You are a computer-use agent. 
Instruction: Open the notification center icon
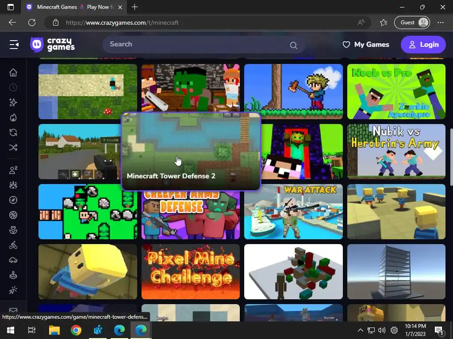[x=439, y=331]
